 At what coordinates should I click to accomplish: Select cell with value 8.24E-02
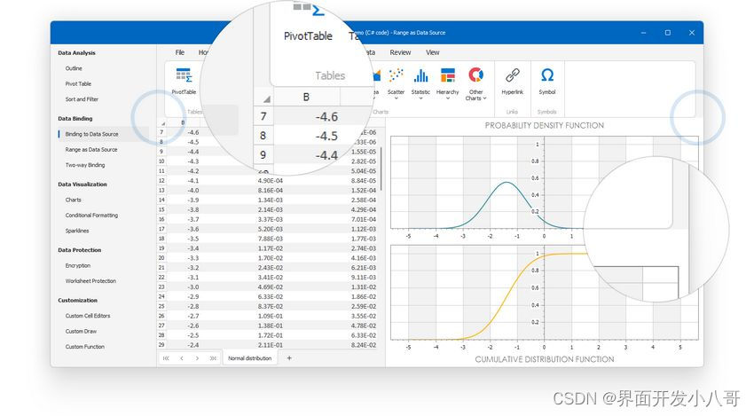point(364,345)
